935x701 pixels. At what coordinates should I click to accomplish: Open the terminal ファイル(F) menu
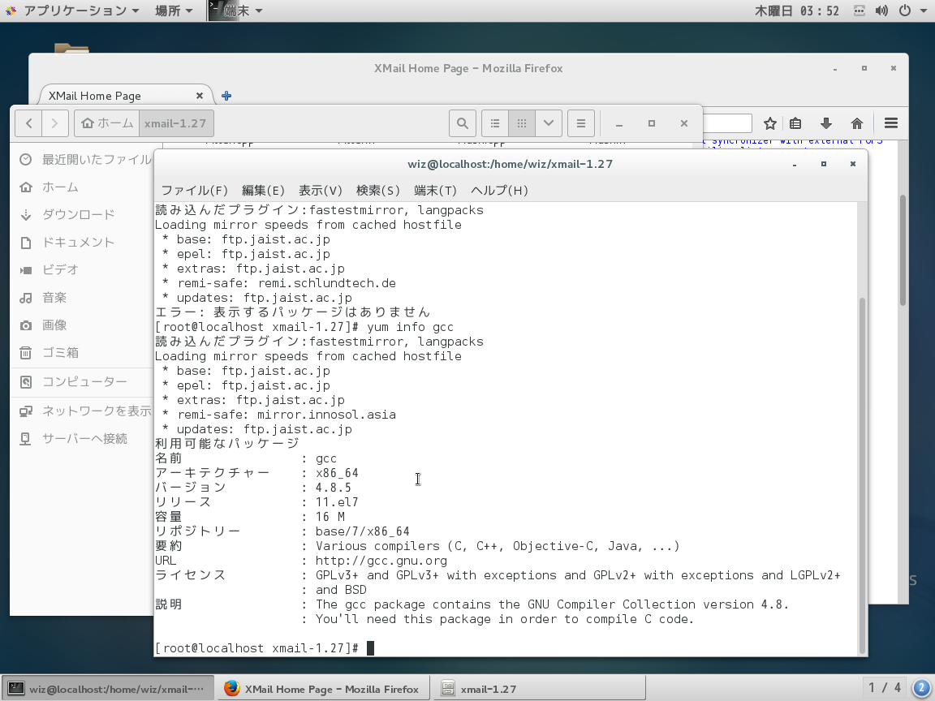point(195,190)
